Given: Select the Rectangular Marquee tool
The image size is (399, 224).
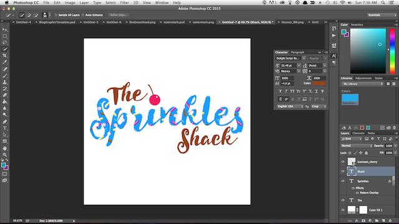Looking at the screenshot, I should 4,36.
